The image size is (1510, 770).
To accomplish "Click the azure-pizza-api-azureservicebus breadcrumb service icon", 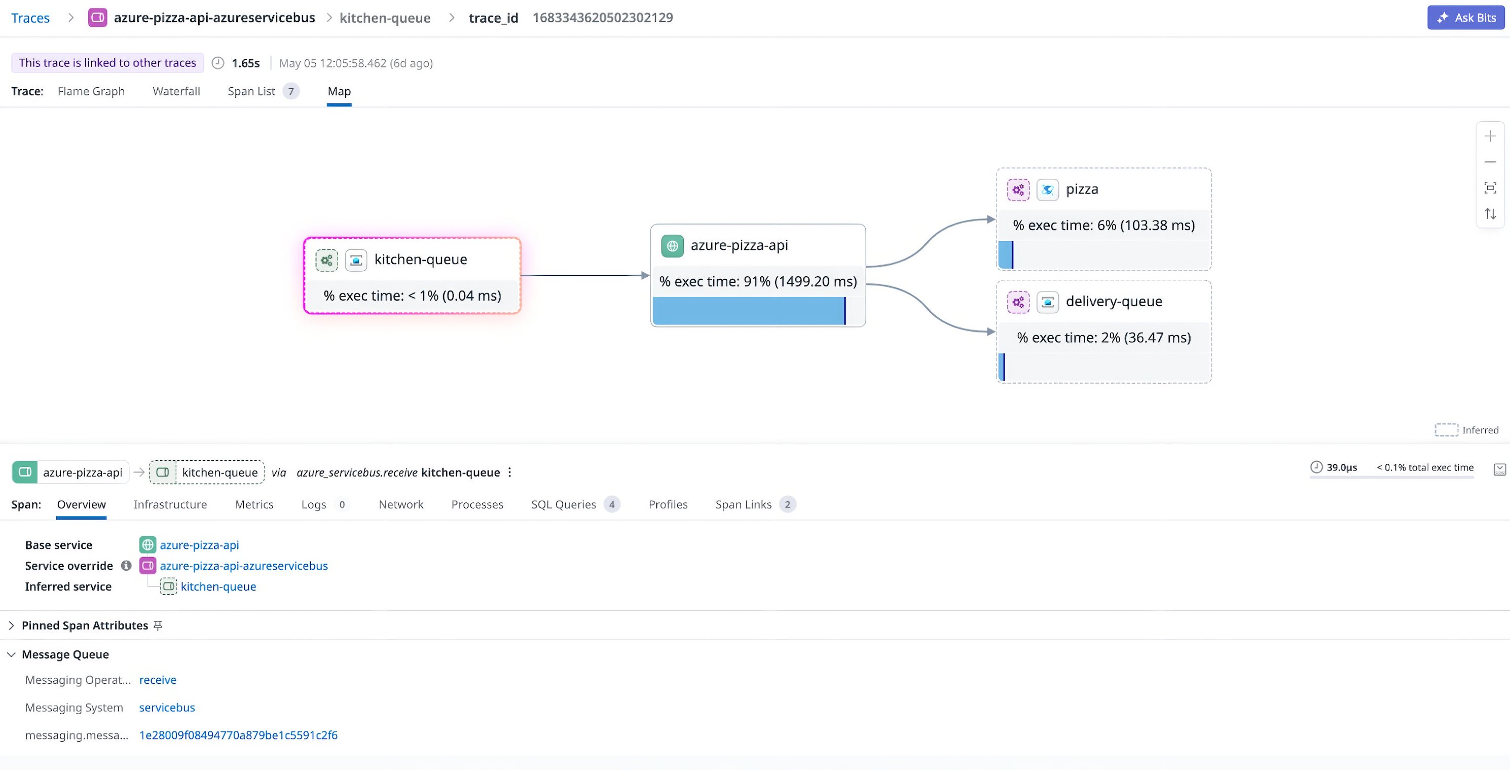I will pos(97,18).
